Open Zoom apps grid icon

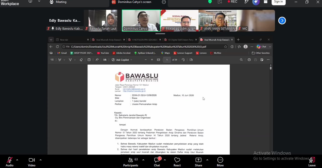click(x=265, y=2)
